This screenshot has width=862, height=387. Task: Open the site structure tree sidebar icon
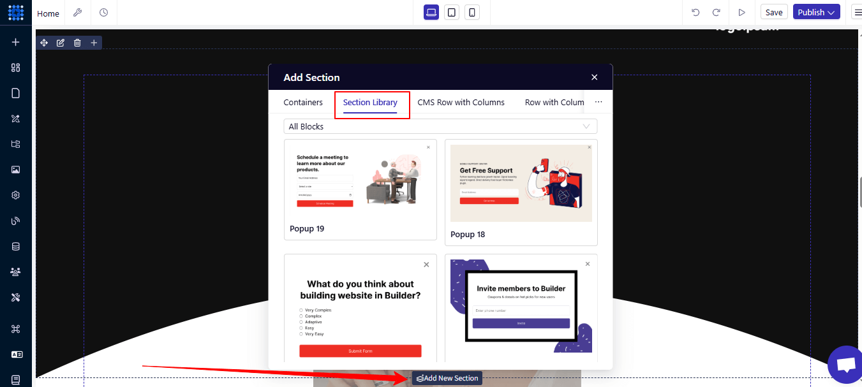[x=16, y=144]
